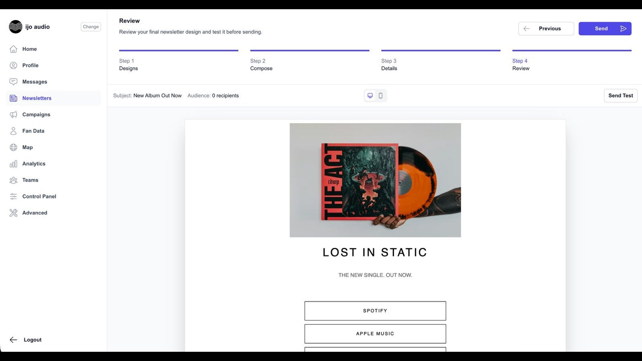Click the Change account button

pos(91,26)
